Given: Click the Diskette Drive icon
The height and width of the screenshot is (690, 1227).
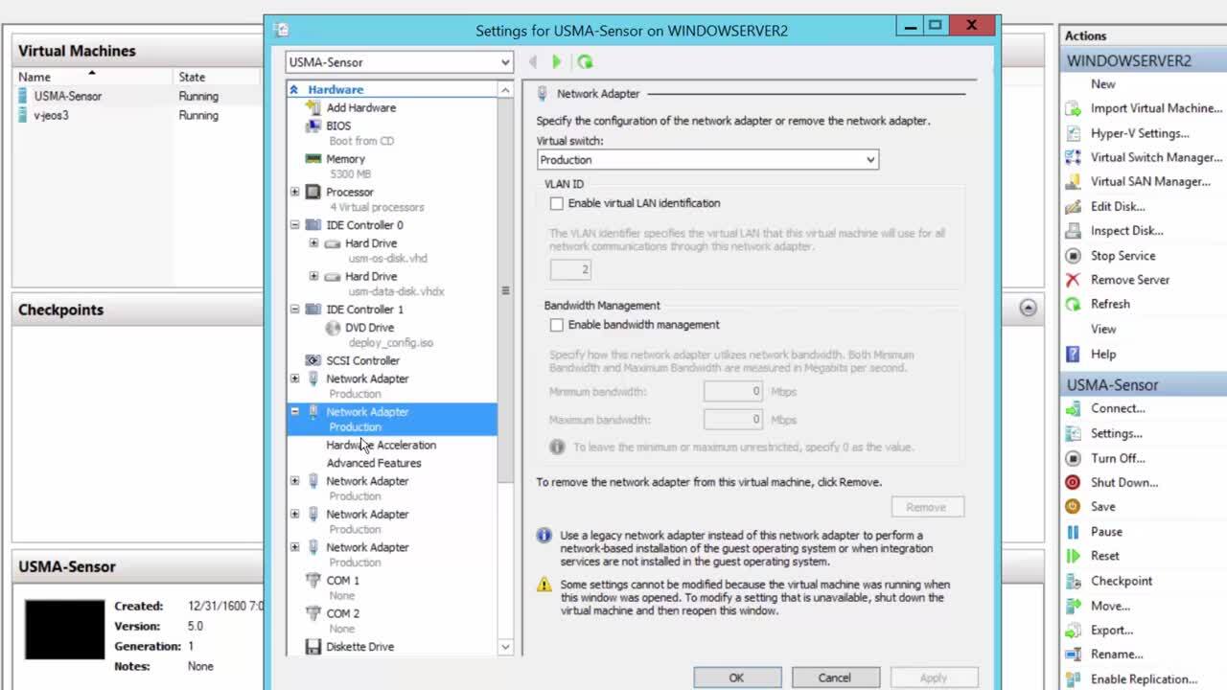Looking at the screenshot, I should click(x=313, y=647).
